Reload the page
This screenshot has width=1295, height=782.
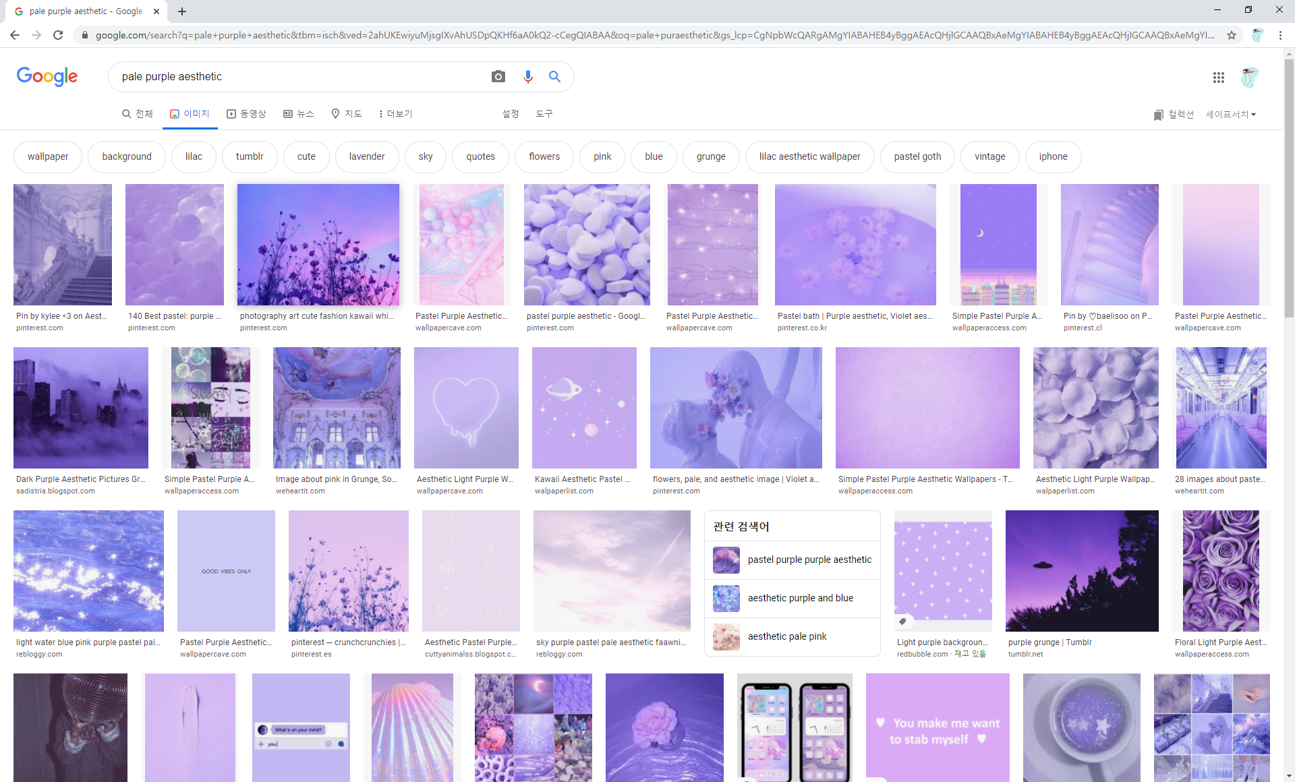coord(58,35)
